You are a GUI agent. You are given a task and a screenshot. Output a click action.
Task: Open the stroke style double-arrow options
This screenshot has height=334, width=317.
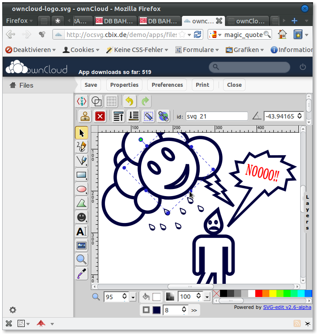pos(194,310)
